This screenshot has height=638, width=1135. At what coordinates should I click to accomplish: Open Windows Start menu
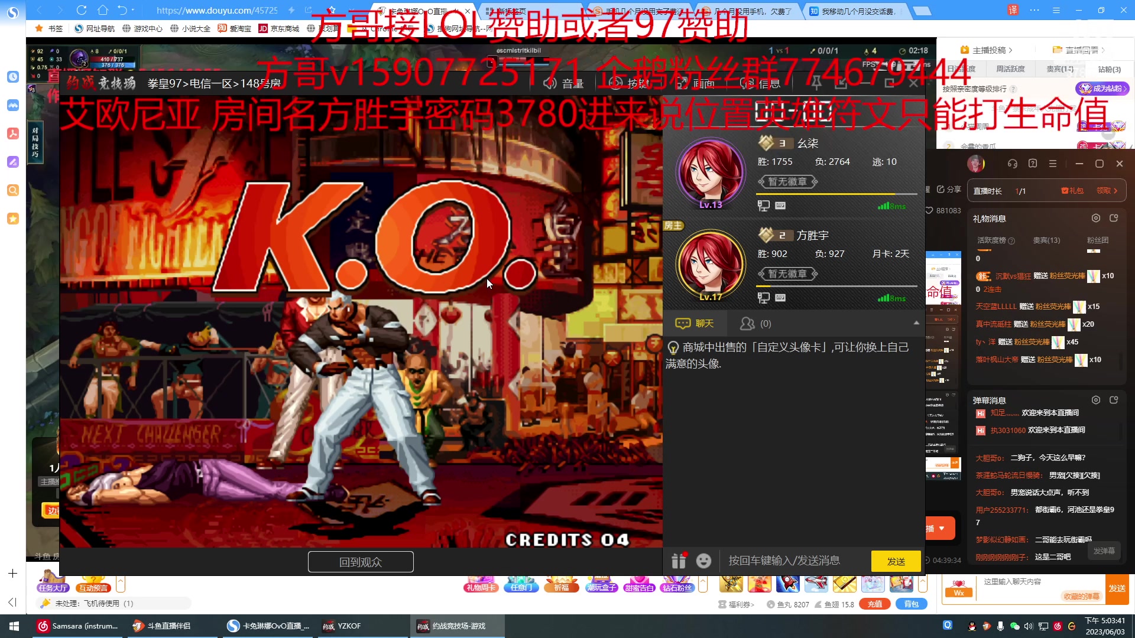pyautogui.click(x=14, y=626)
